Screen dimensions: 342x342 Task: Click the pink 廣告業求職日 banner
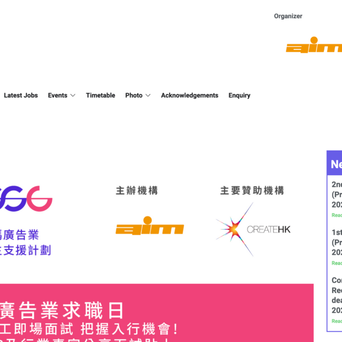click(x=157, y=313)
